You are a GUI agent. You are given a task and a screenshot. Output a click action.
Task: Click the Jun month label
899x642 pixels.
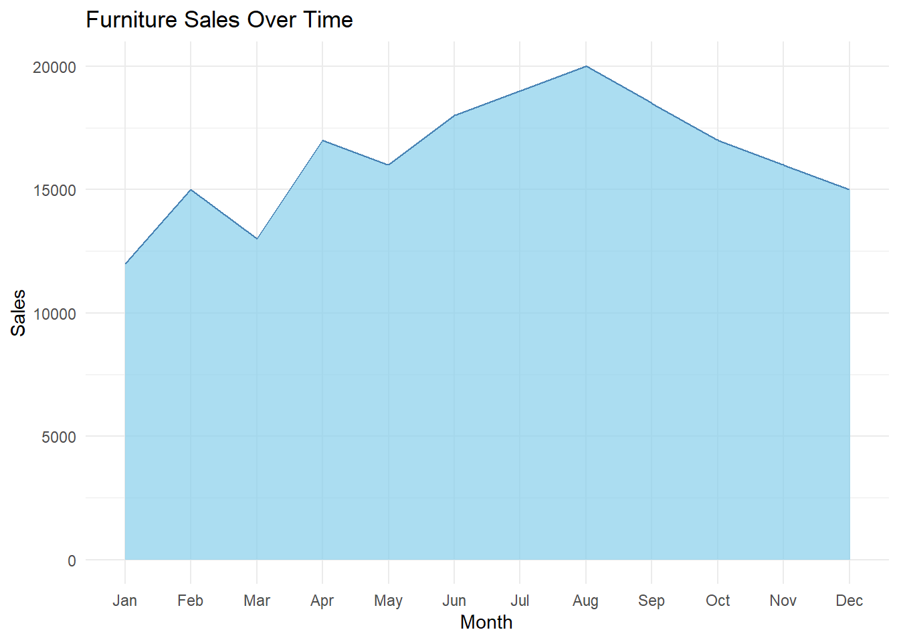pyautogui.click(x=454, y=601)
